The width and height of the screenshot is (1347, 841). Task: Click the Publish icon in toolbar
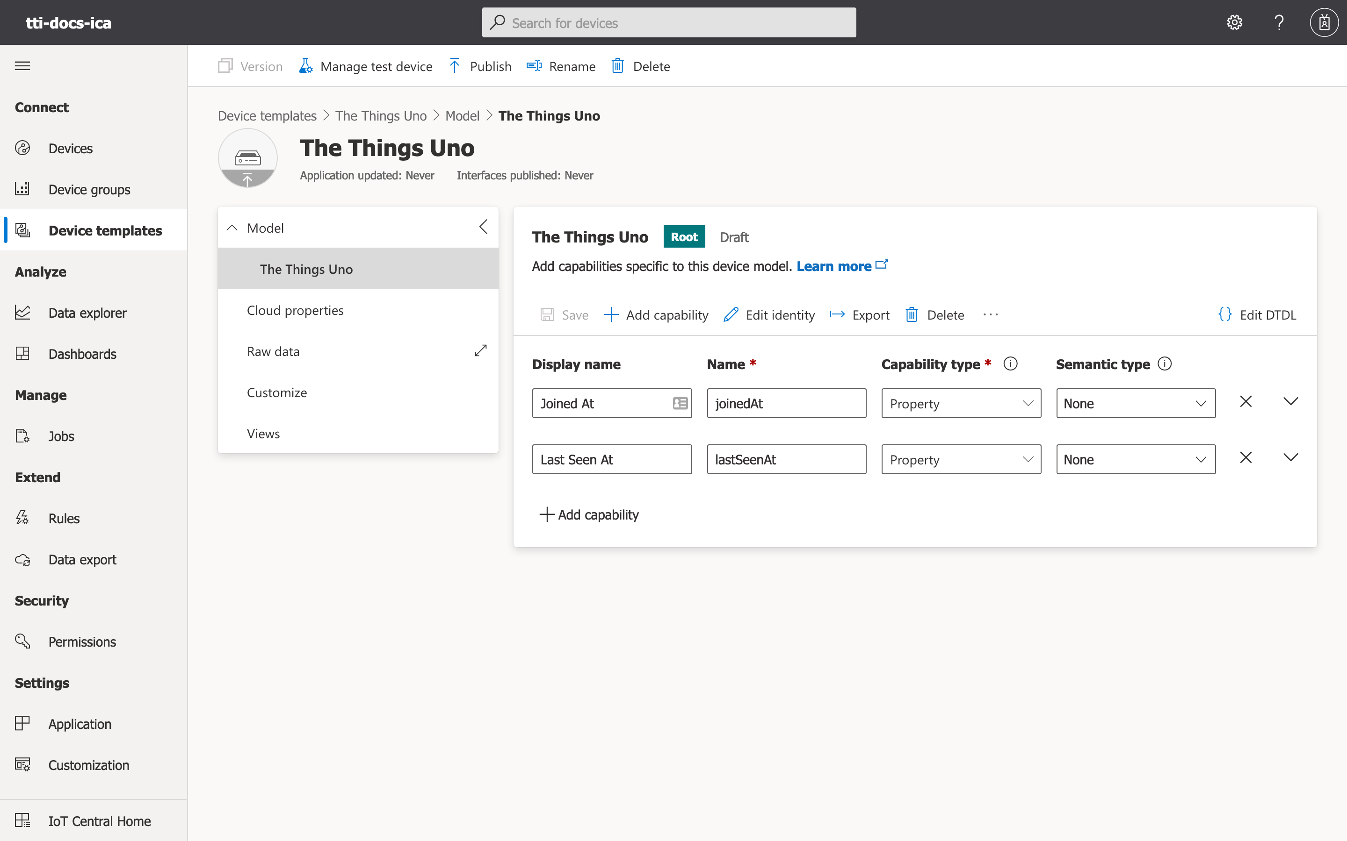pos(455,66)
